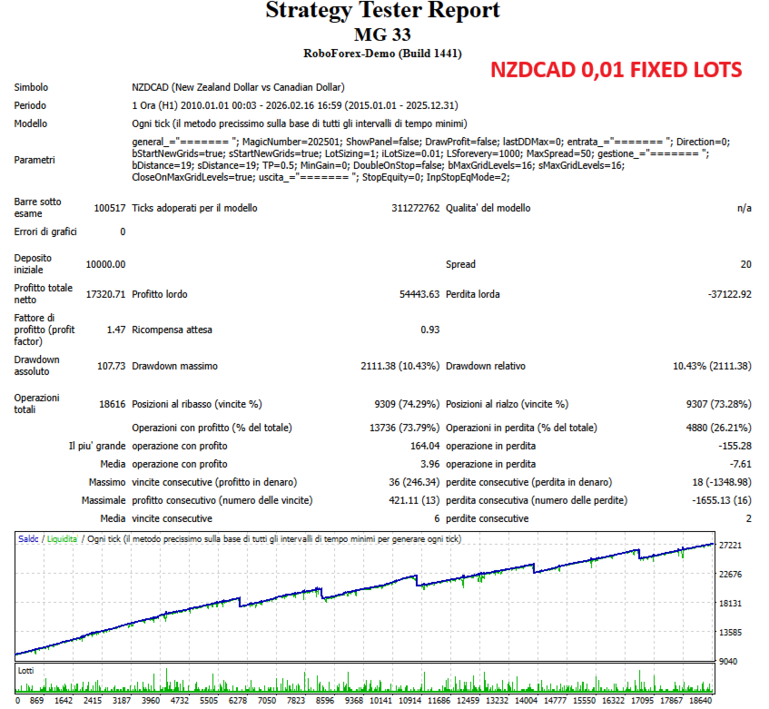The width and height of the screenshot is (769, 709).
Task: Click the red NZDCAD 0,01 FIXED LOTS label
Action: [616, 70]
